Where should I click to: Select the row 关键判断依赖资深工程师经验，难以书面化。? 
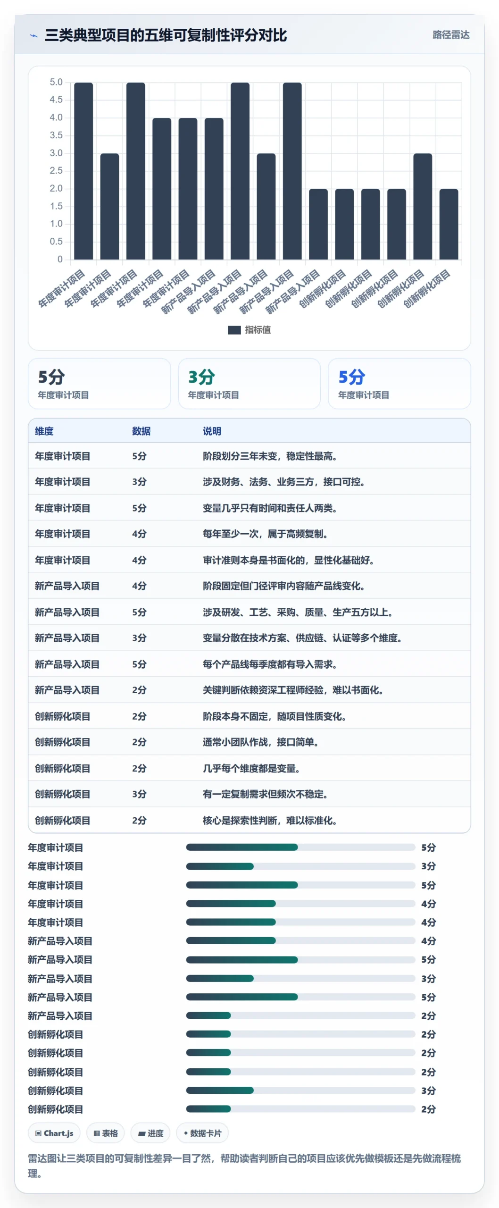[x=249, y=690]
